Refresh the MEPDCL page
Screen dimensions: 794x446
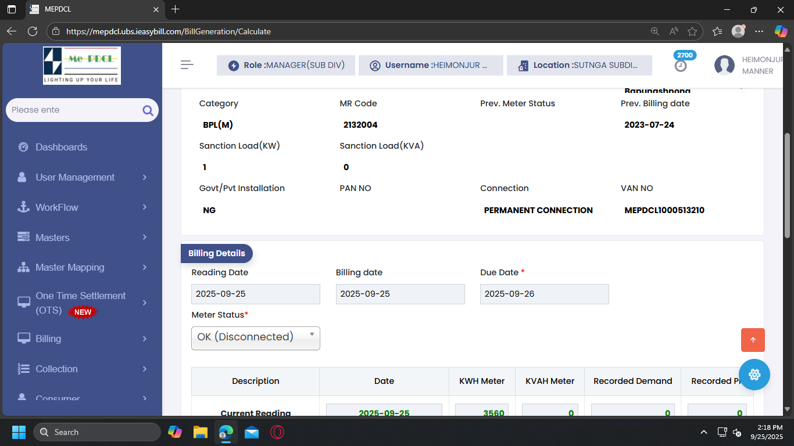(33, 31)
